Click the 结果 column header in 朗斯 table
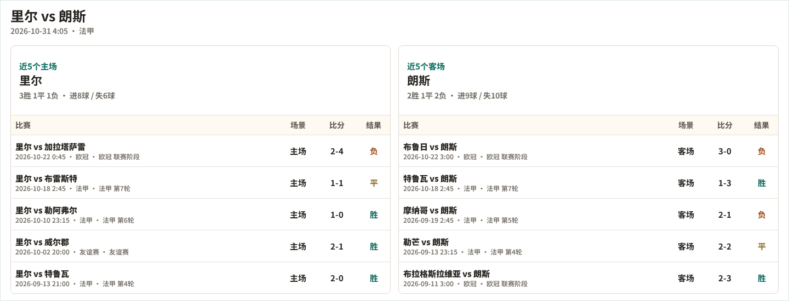Image resolution: width=789 pixels, height=301 pixels. 762,125
